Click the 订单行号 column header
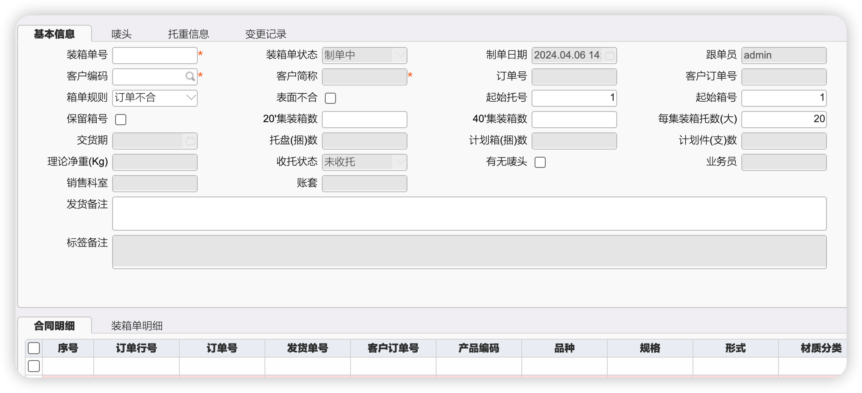 click(x=137, y=348)
